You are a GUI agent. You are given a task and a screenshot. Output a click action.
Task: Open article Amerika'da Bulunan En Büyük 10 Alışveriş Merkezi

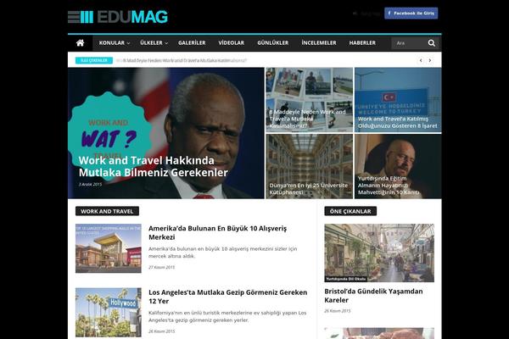coord(217,232)
